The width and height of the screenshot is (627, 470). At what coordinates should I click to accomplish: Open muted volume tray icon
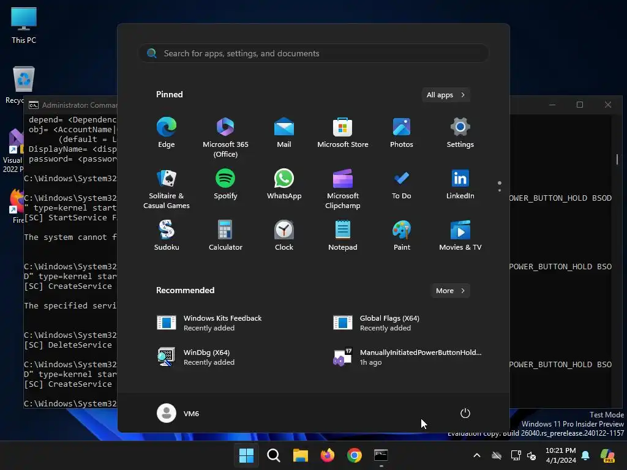(x=531, y=455)
